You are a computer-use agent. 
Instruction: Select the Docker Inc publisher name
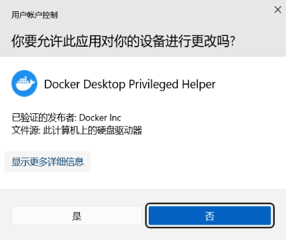pos(100,118)
